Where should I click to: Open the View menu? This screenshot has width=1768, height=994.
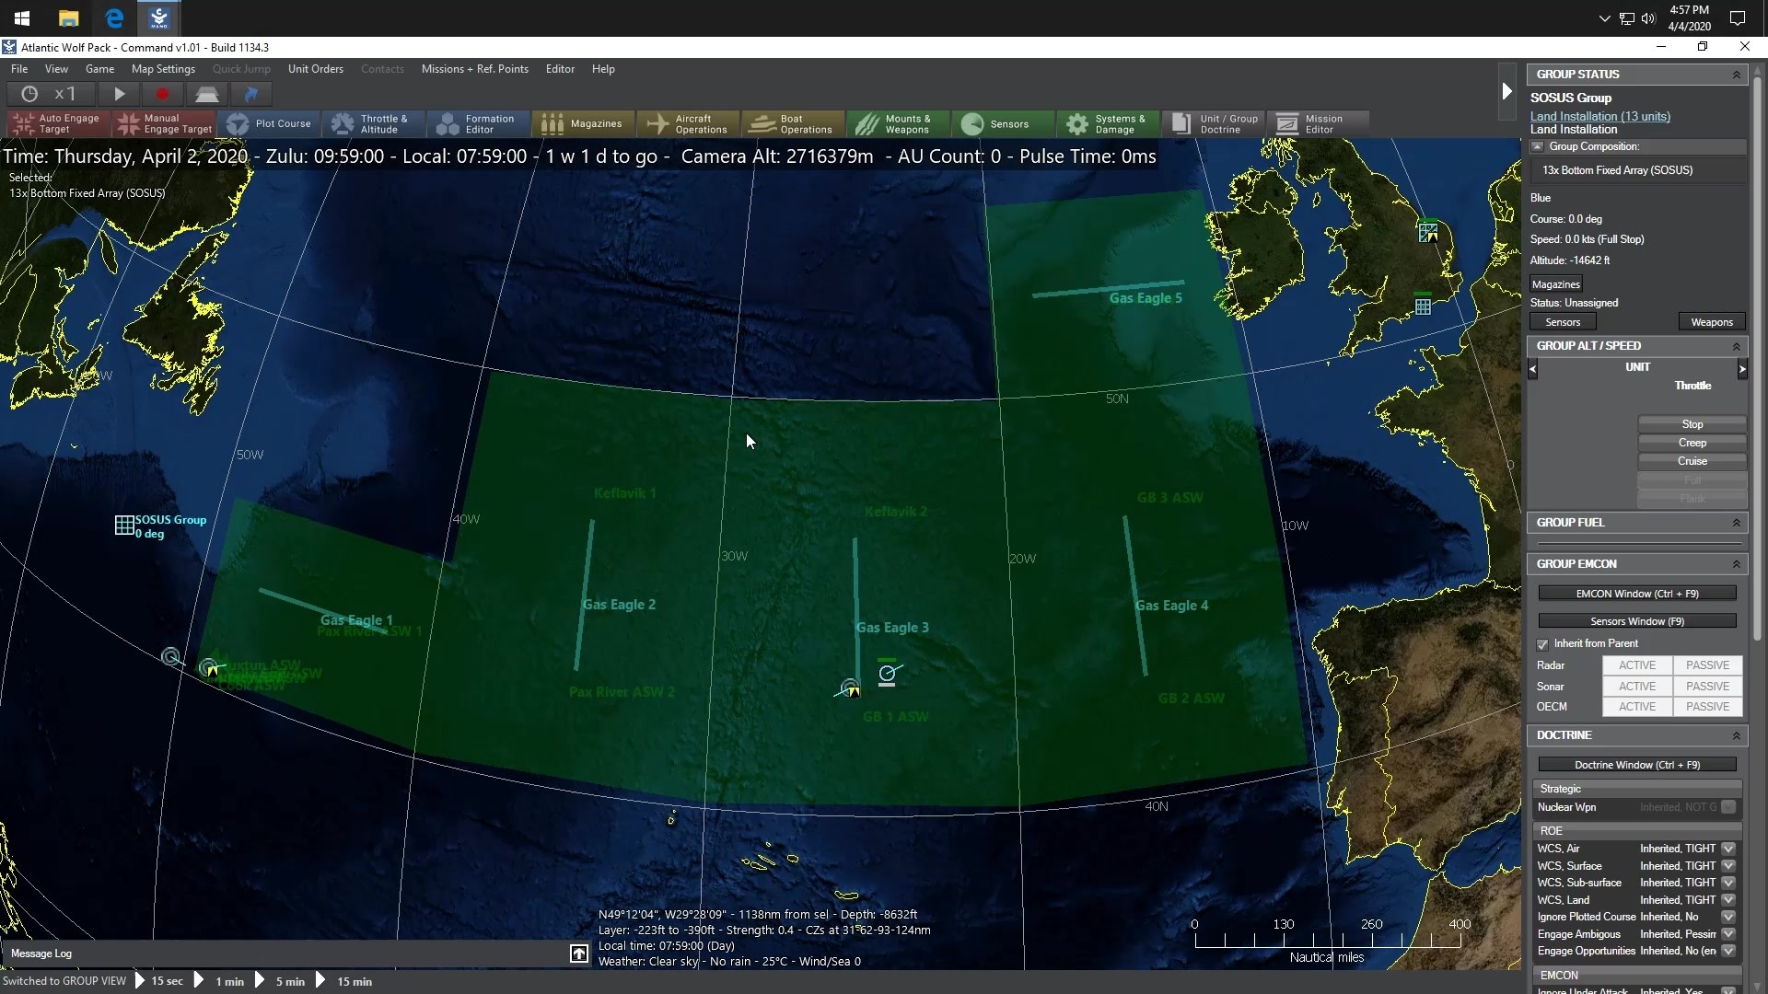[56, 69]
